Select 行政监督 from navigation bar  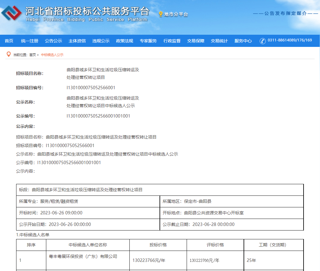tap(172, 41)
